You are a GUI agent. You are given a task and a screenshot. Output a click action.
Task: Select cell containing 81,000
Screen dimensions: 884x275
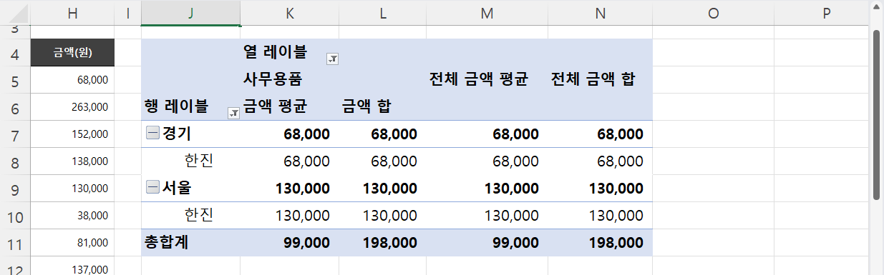point(72,242)
